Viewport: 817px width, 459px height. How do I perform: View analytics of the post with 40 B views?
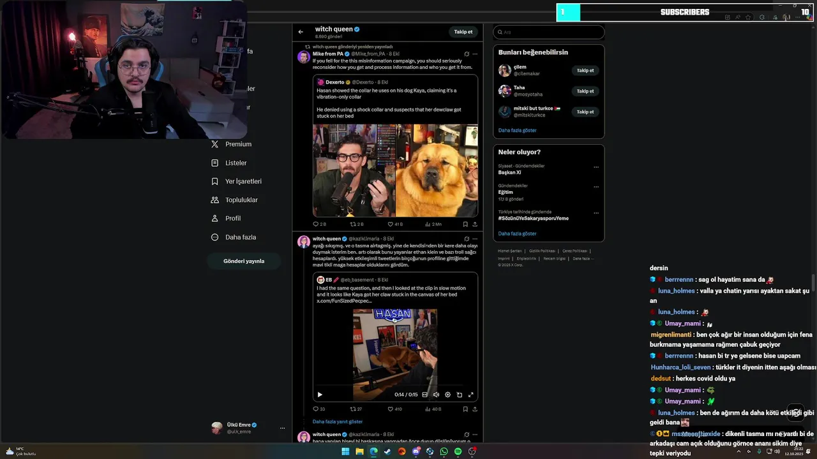click(433, 409)
